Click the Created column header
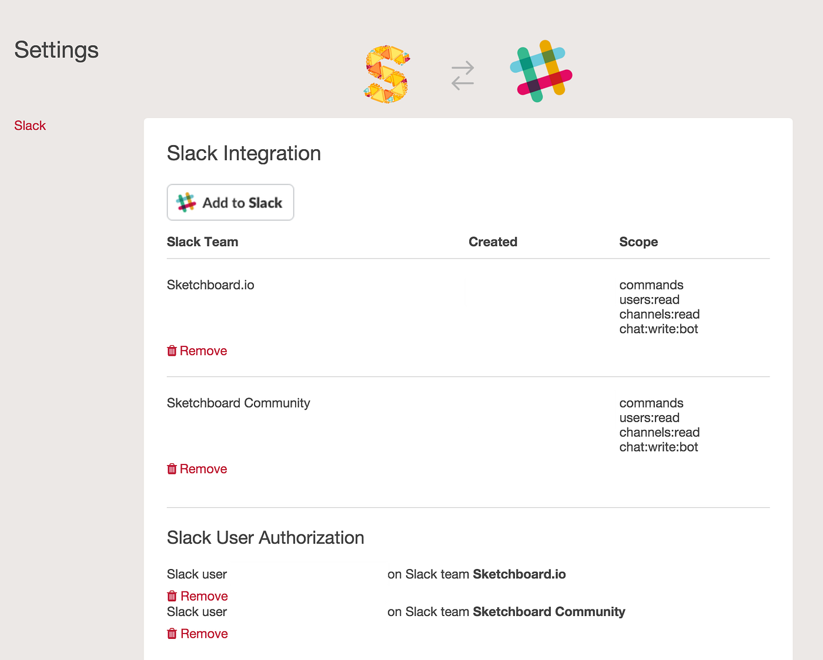This screenshot has height=660, width=823. (x=493, y=241)
